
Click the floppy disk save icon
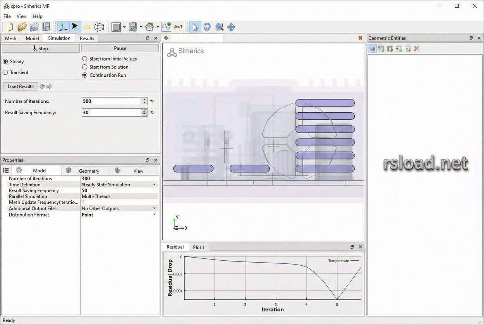(x=46, y=27)
